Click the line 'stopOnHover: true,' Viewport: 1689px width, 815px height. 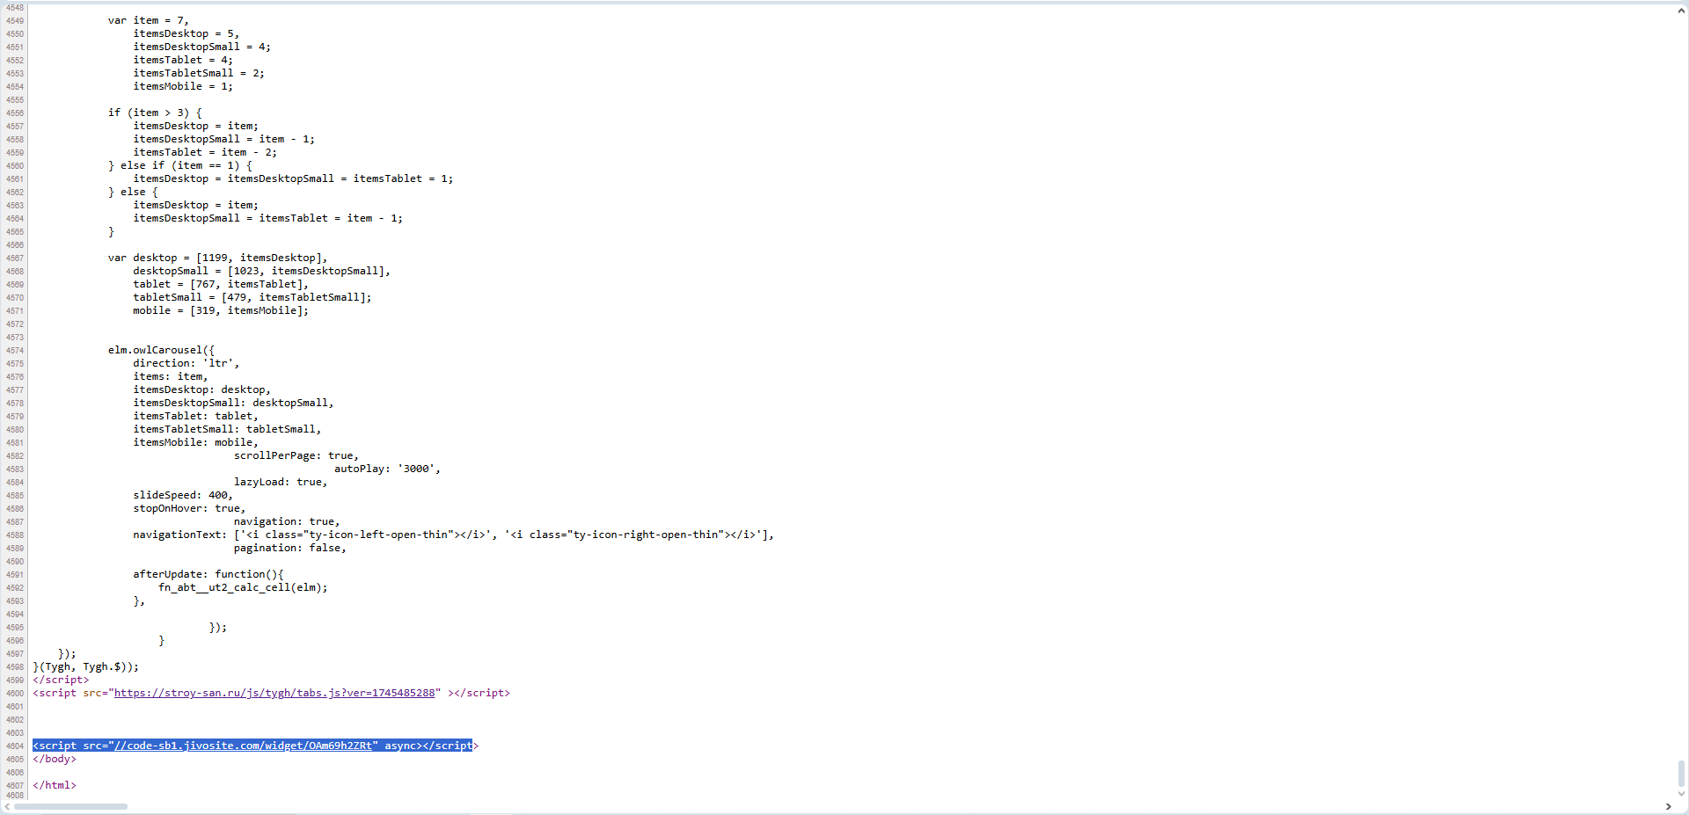click(x=189, y=508)
